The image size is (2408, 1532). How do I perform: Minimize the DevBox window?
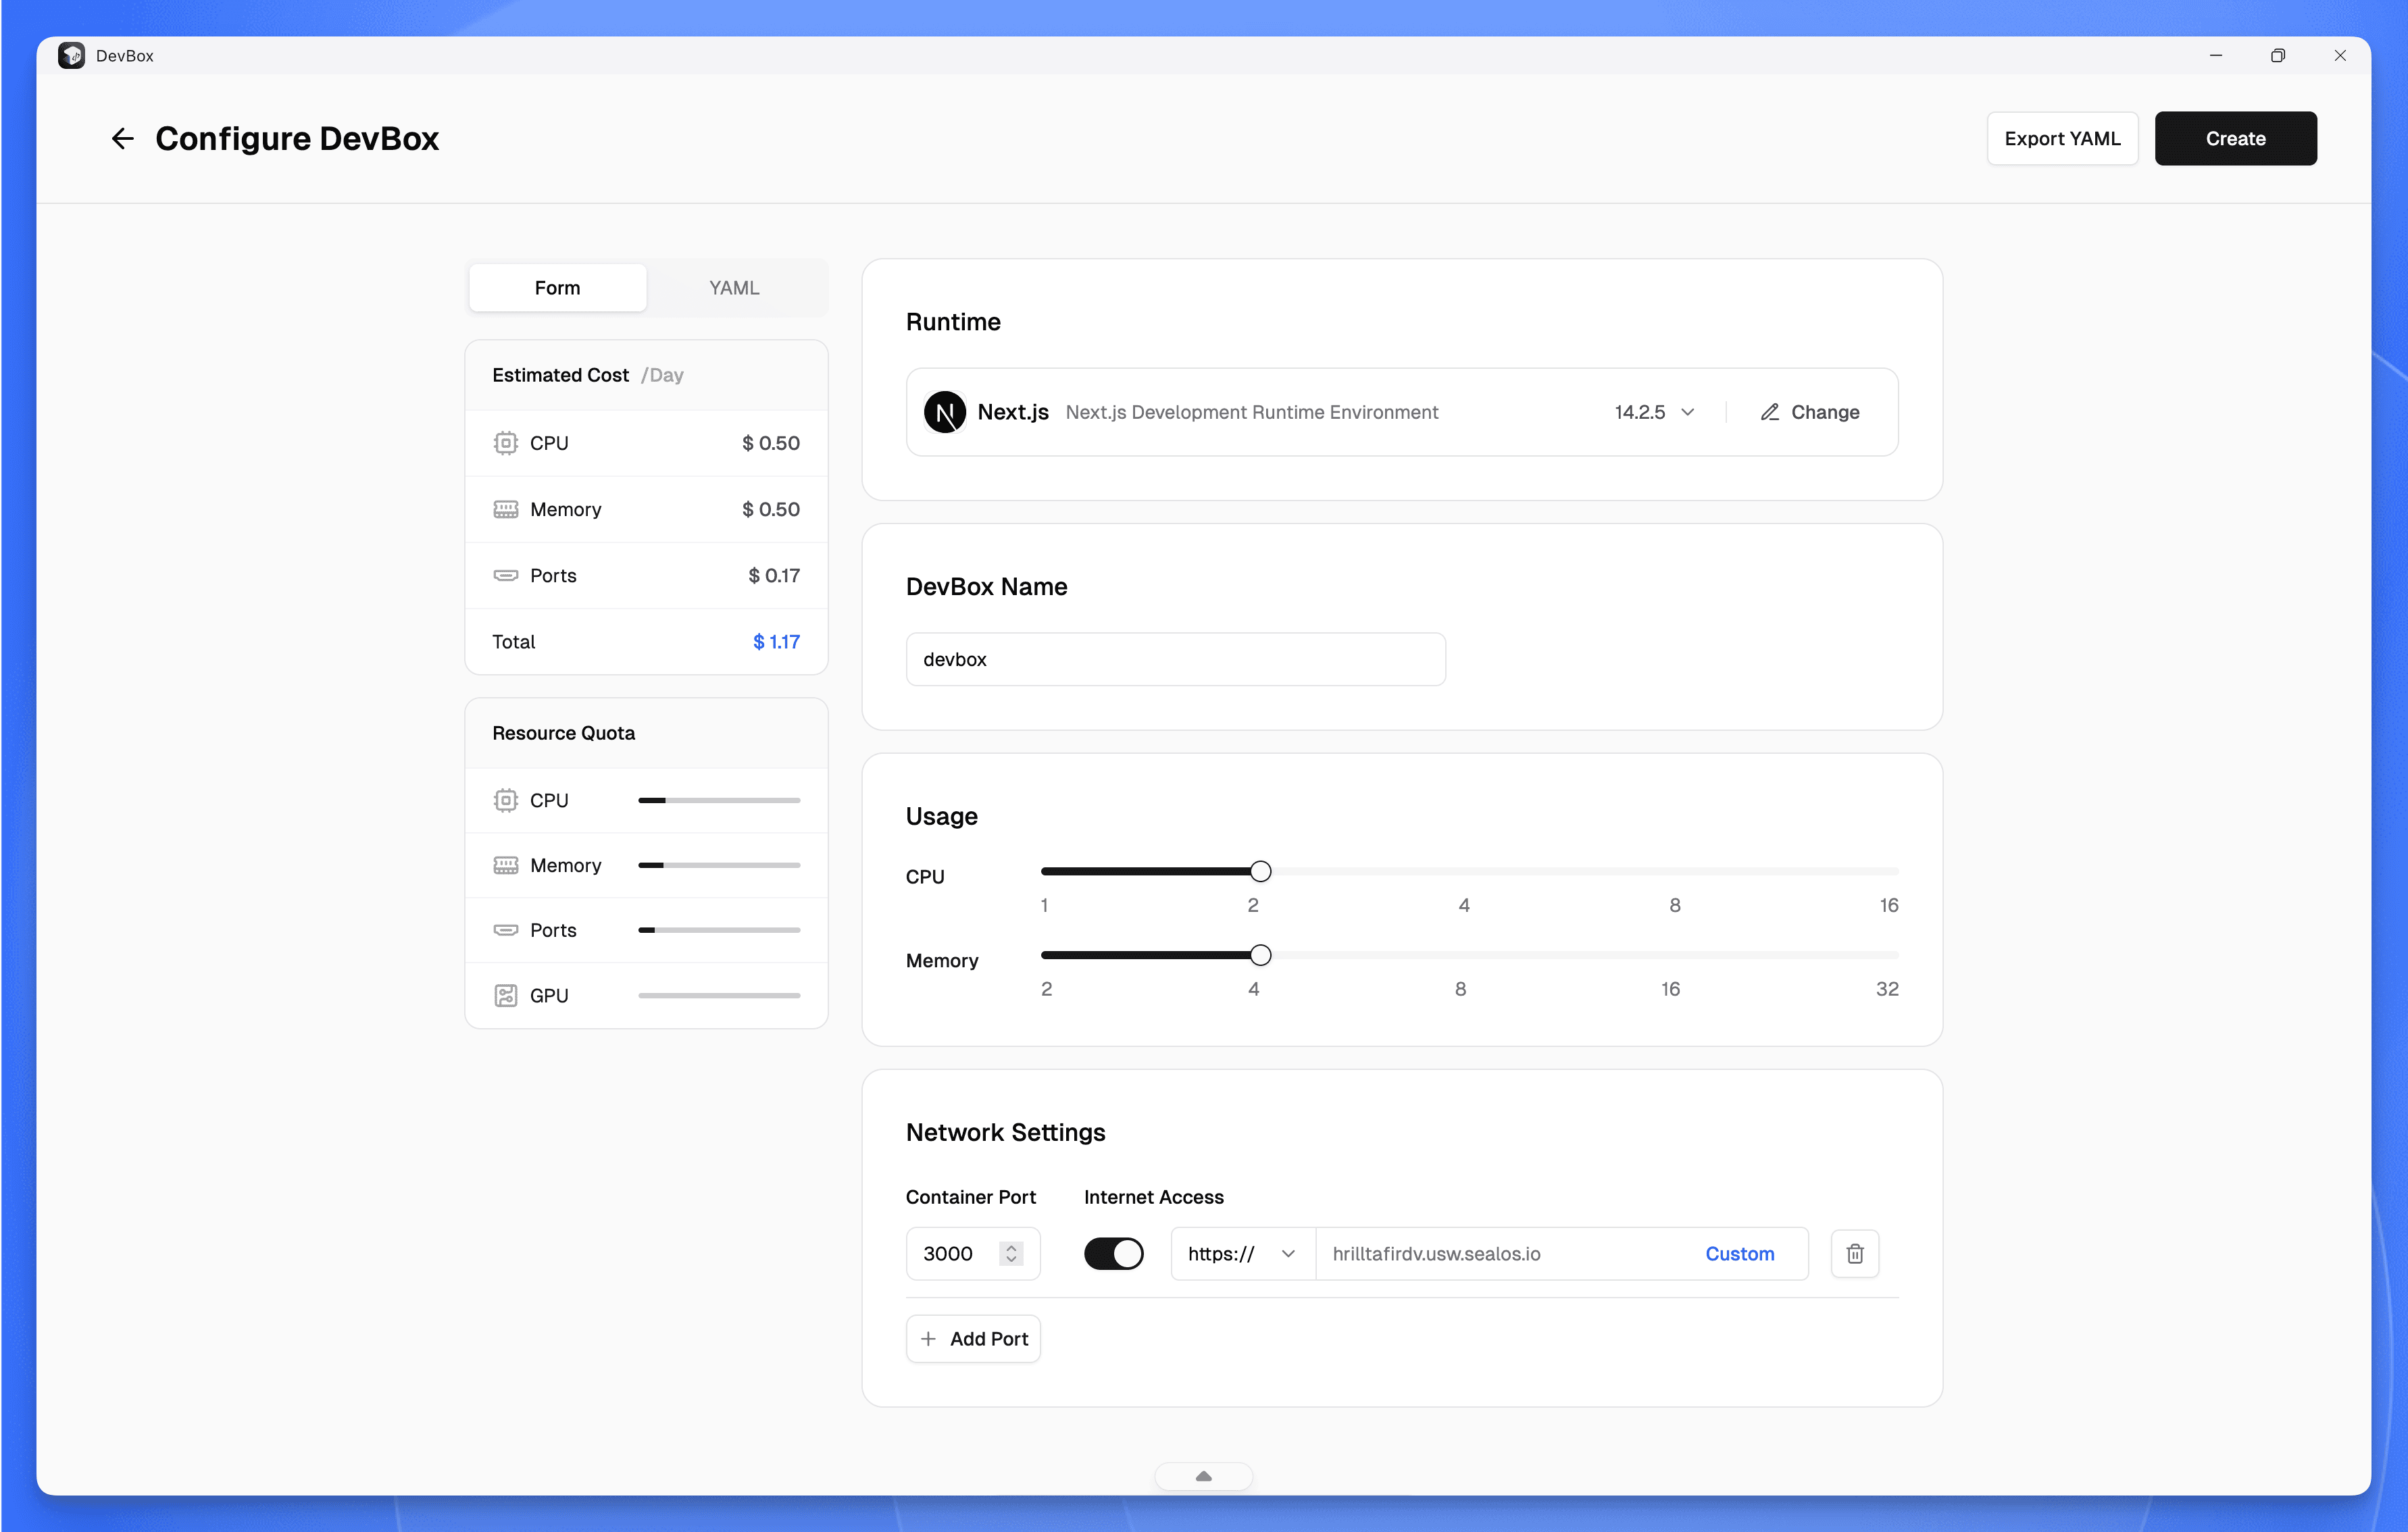pos(2215,56)
